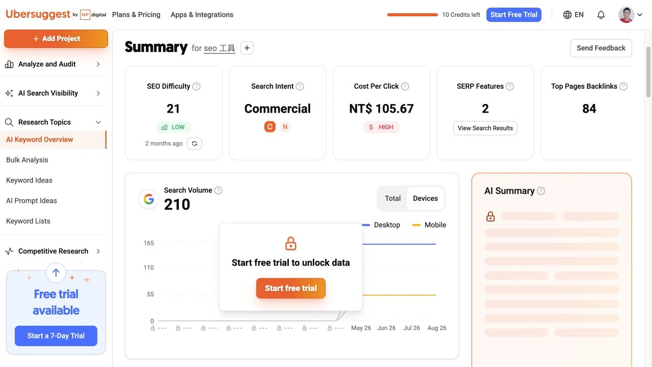Click the add keyword plus button
The height and width of the screenshot is (367, 652).
[247, 48]
